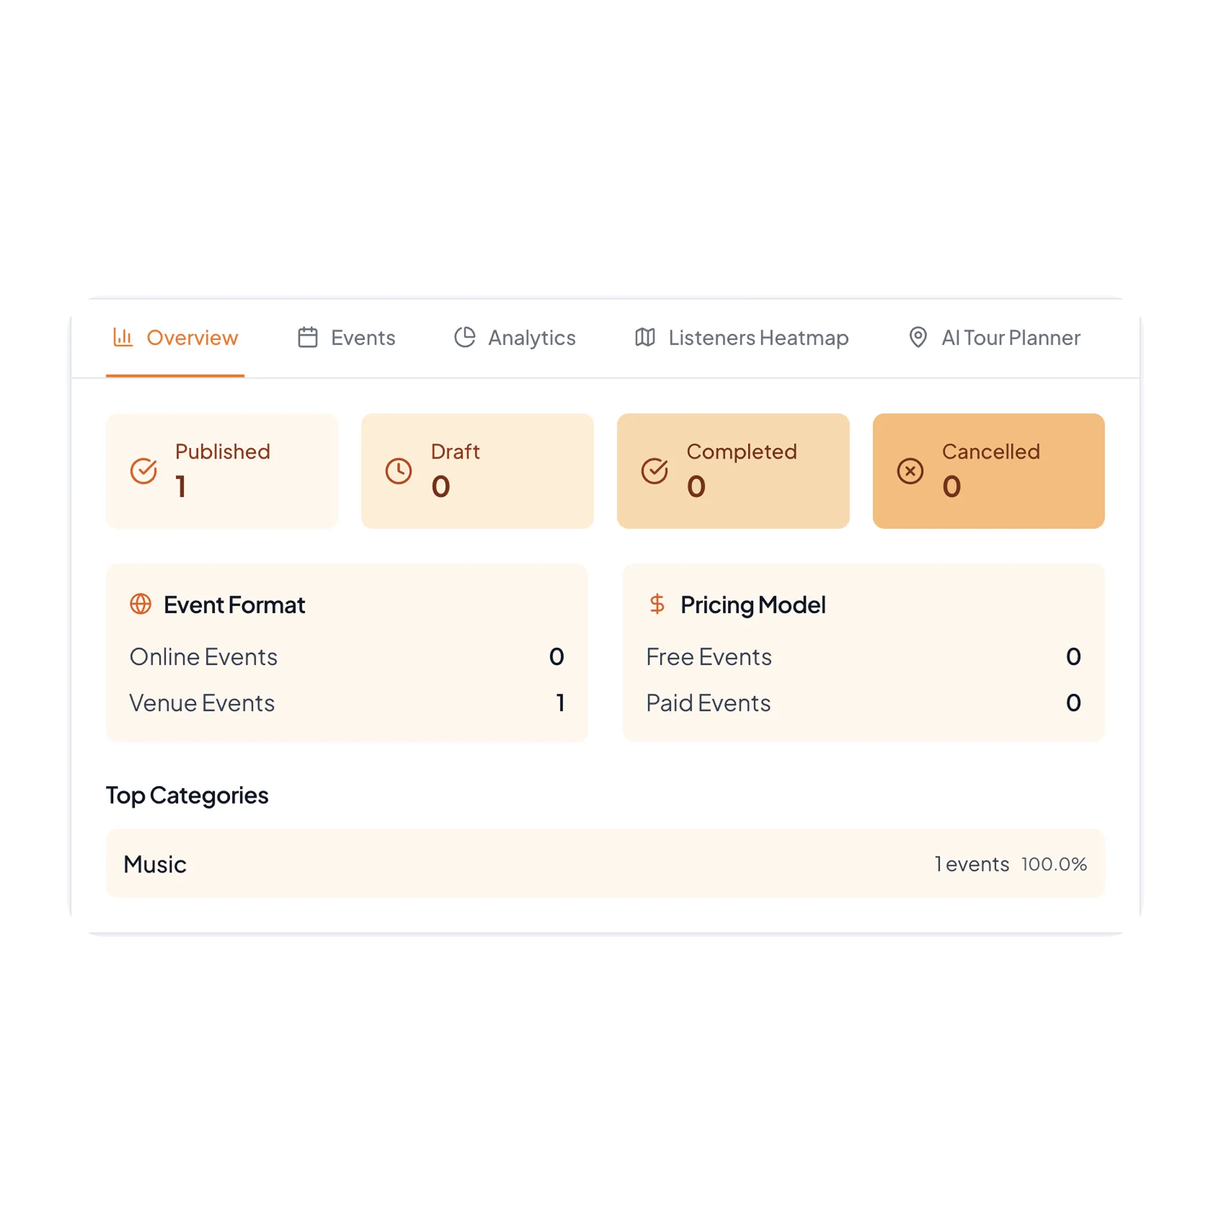Open the AI Tour Planner tab
The height and width of the screenshot is (1232, 1211).
pyautogui.click(x=1010, y=338)
